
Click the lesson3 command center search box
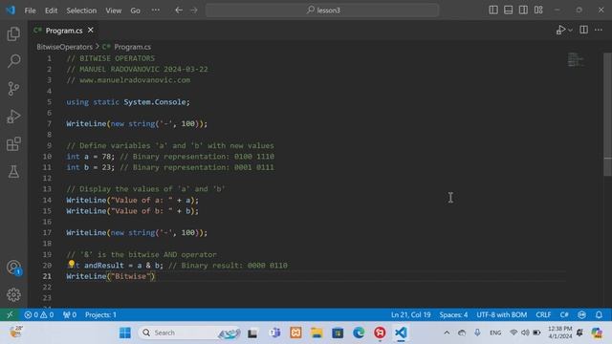[x=322, y=11]
